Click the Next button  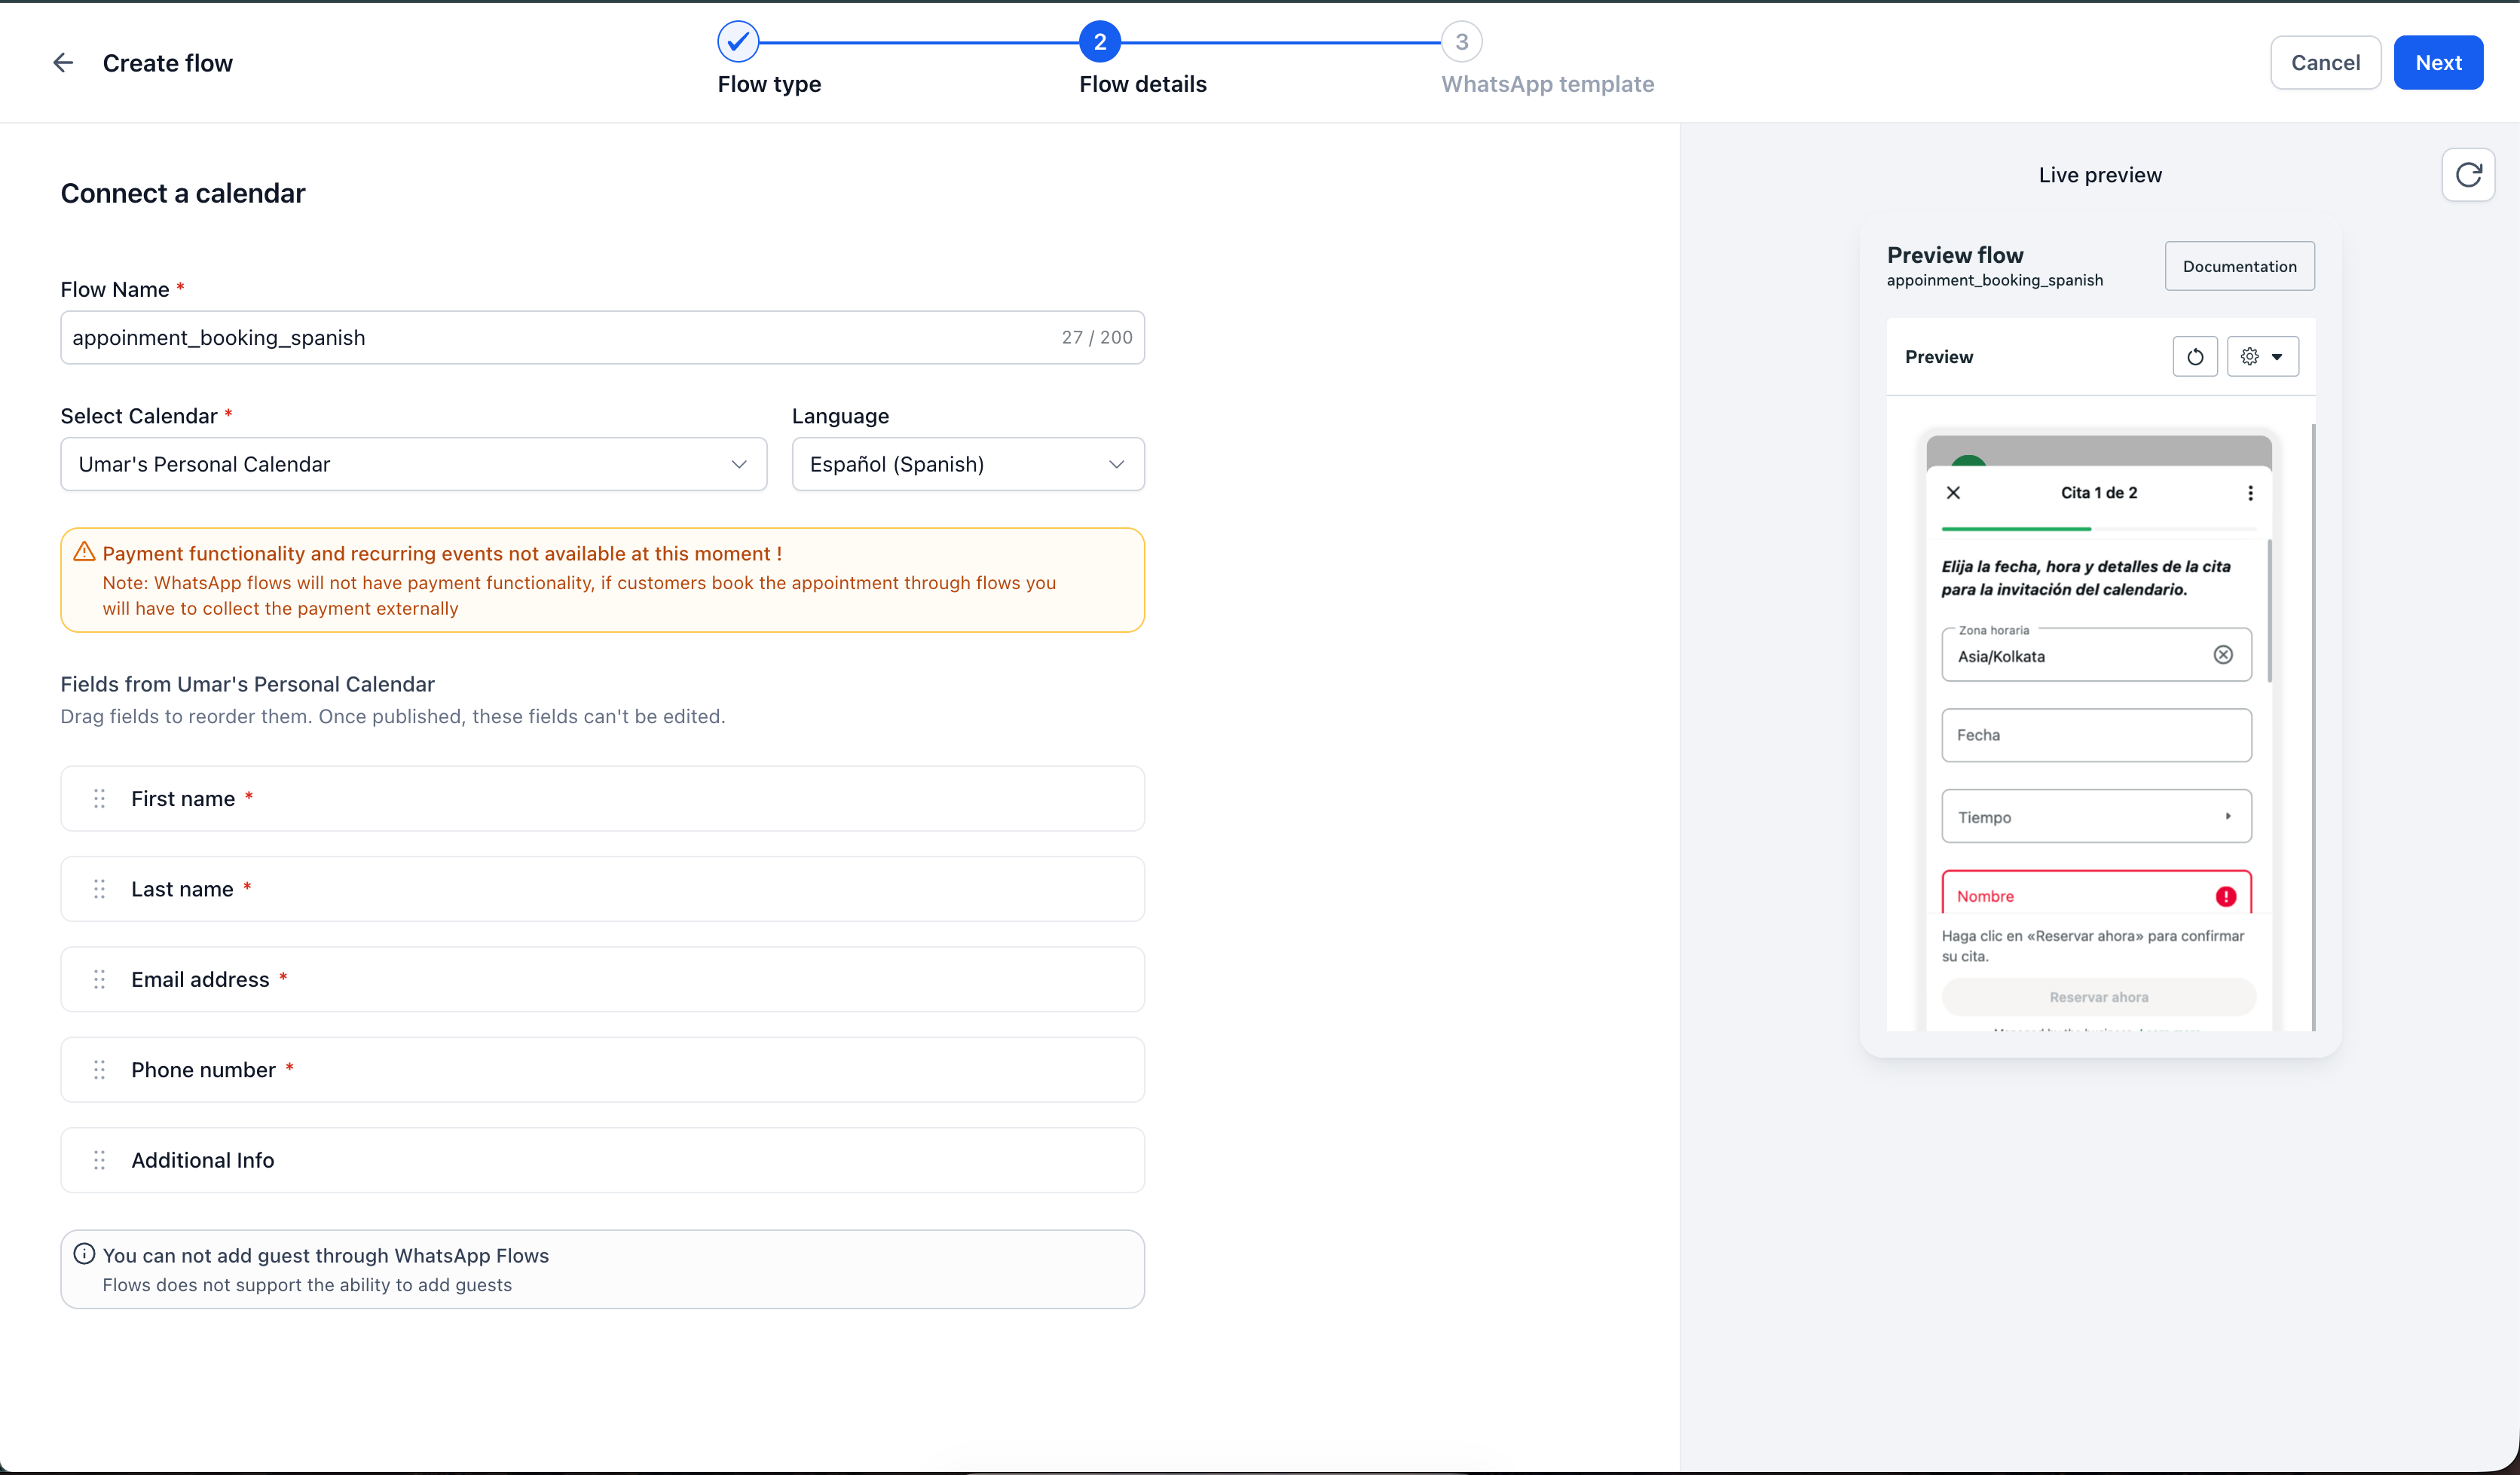point(2438,63)
